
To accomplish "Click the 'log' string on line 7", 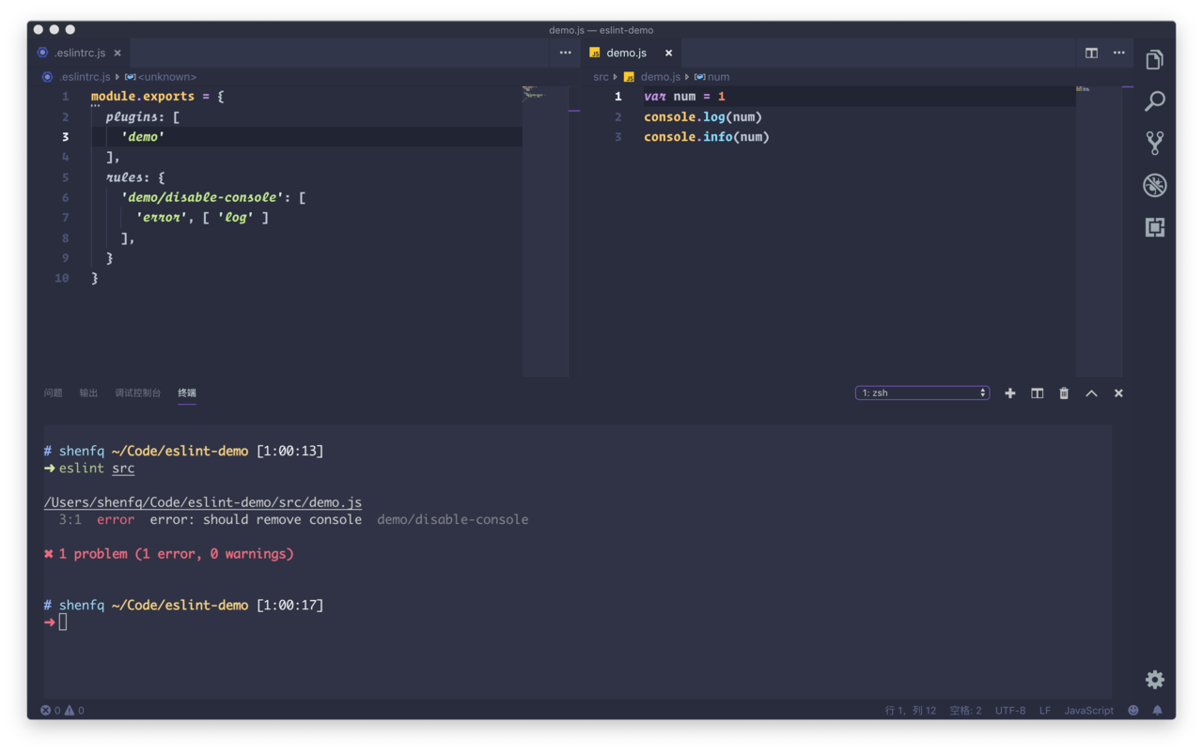I will pyautogui.click(x=235, y=218).
